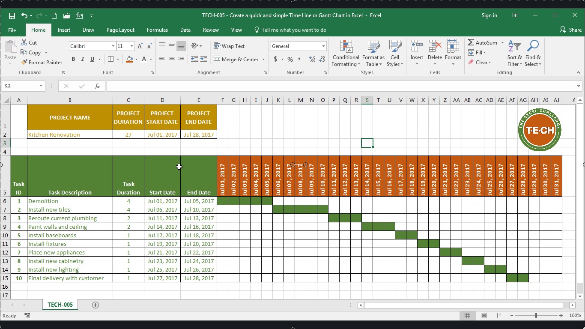
Task: Click the Format Painter brush icon
Action: pyautogui.click(x=24, y=63)
